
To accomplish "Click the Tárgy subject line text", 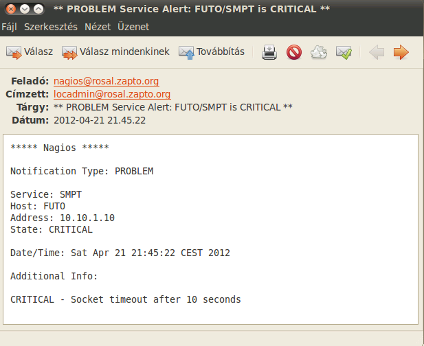I will coord(173,107).
